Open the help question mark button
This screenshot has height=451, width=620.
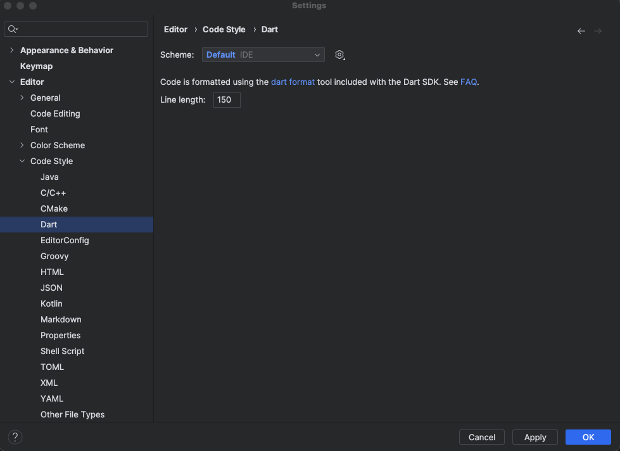click(x=15, y=437)
